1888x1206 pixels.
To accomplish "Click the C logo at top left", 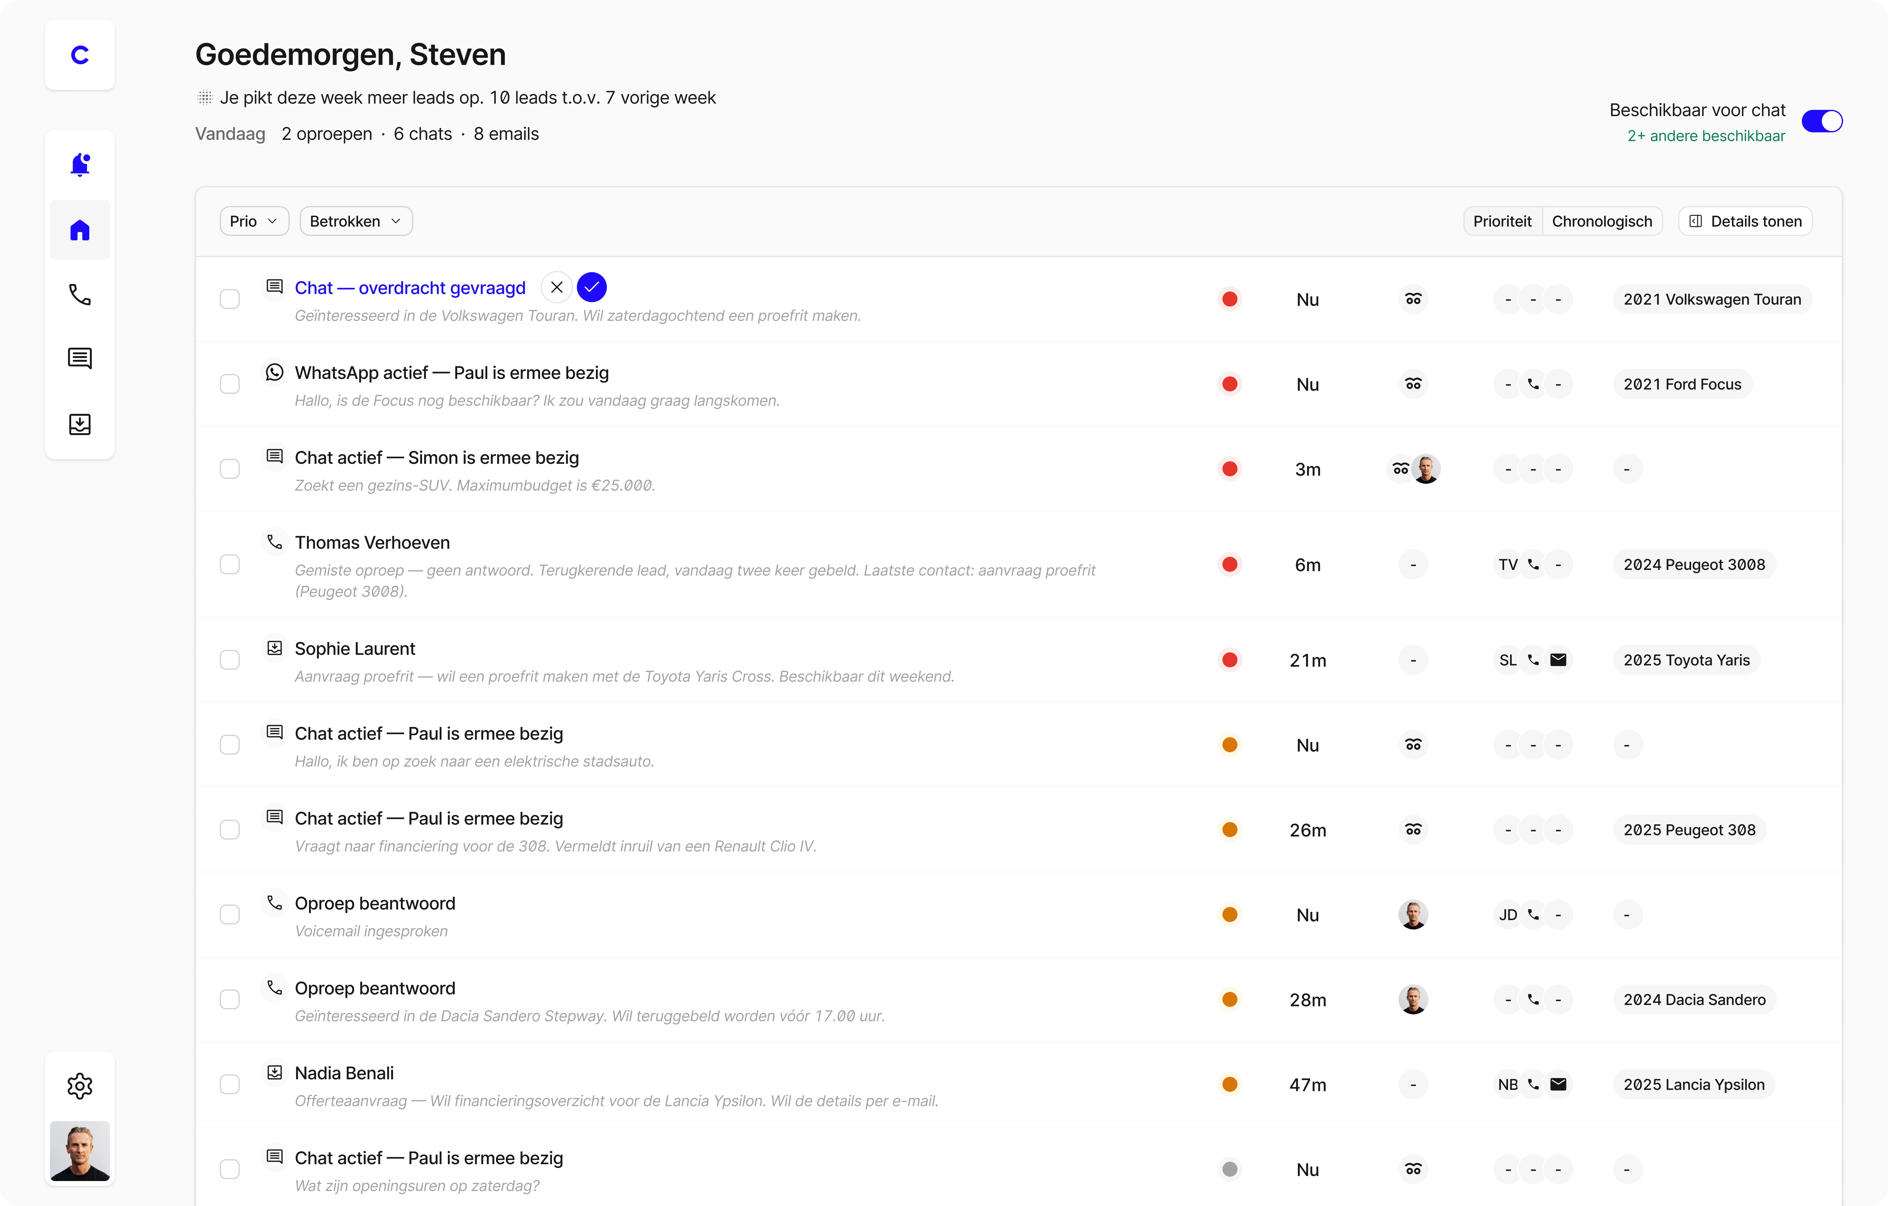I will click(80, 55).
